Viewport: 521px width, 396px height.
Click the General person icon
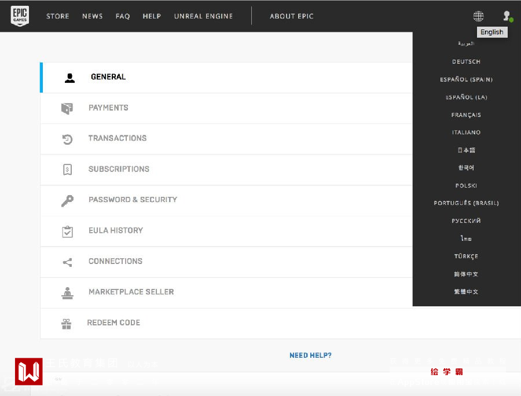click(x=69, y=78)
